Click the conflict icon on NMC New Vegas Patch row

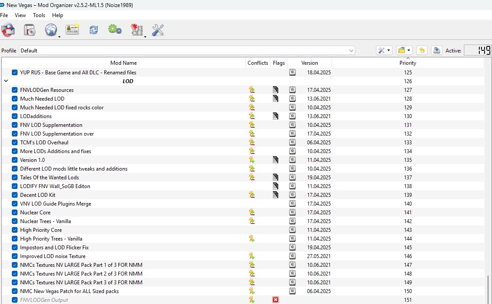251,291
